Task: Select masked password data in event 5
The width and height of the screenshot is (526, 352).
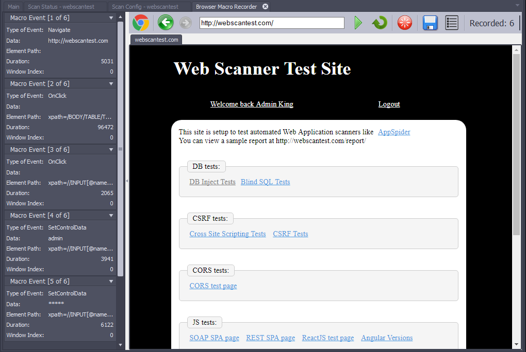Action: pyautogui.click(x=56, y=304)
